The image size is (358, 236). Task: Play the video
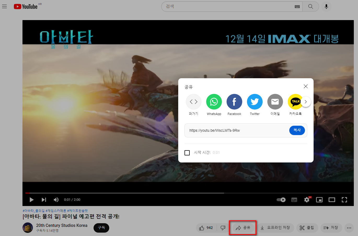click(32, 200)
